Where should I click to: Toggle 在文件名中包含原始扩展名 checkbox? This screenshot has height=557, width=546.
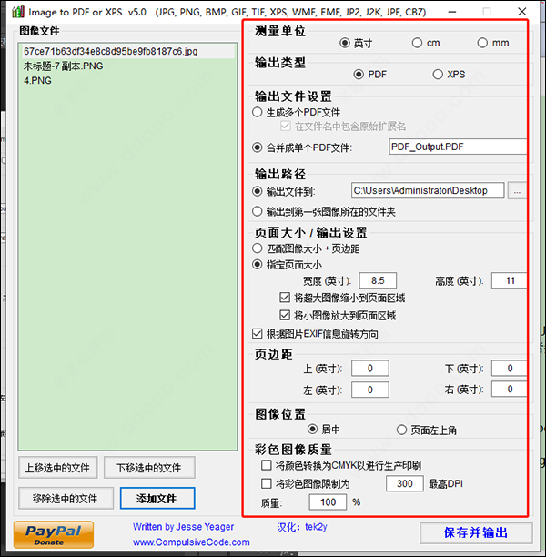[285, 127]
